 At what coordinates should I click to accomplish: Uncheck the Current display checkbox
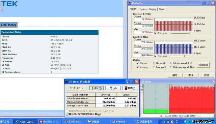click(x=138, y=63)
